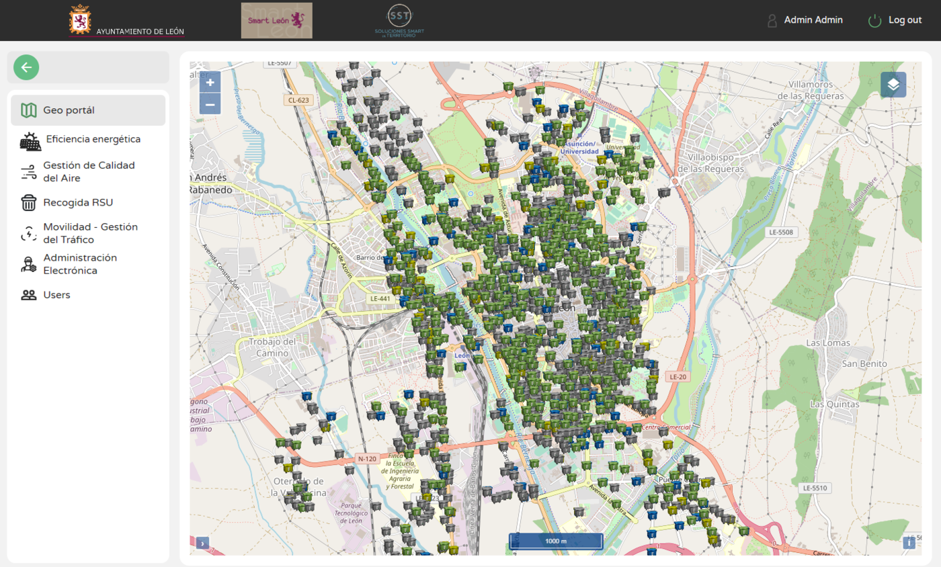Click the green back arrow button
Image resolution: width=941 pixels, height=567 pixels.
(26, 67)
